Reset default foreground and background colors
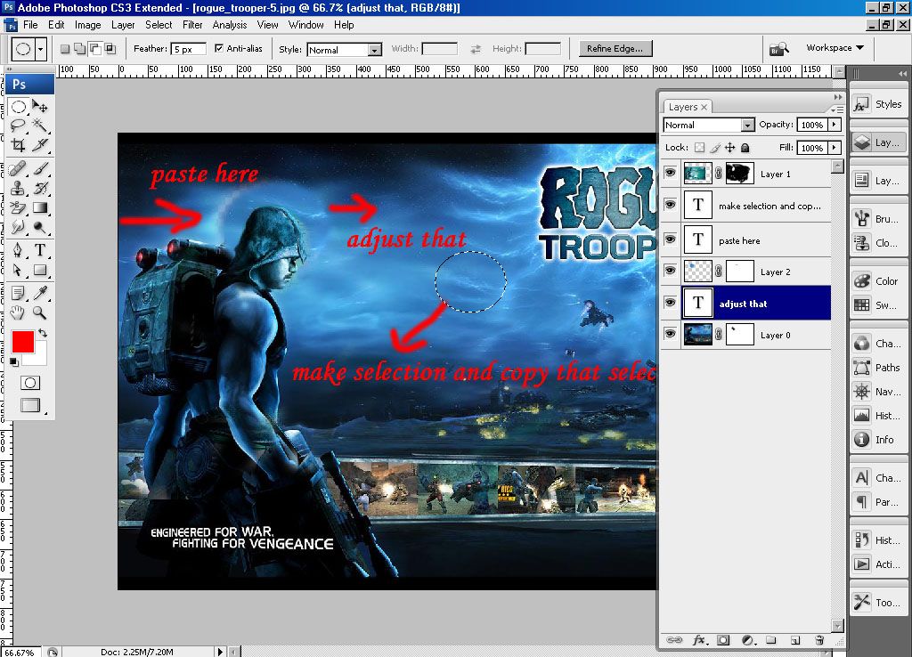This screenshot has height=657, width=912. click(x=14, y=363)
